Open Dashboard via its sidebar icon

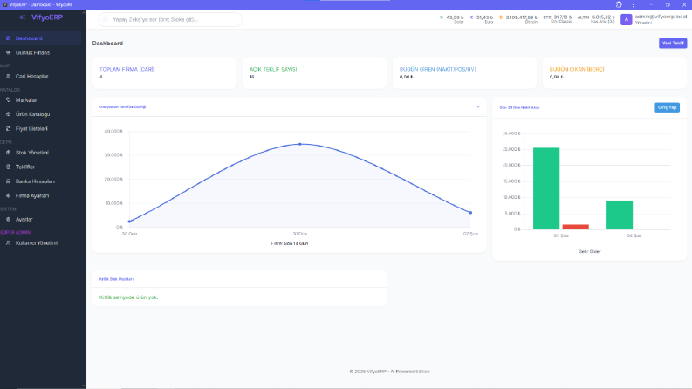point(9,38)
